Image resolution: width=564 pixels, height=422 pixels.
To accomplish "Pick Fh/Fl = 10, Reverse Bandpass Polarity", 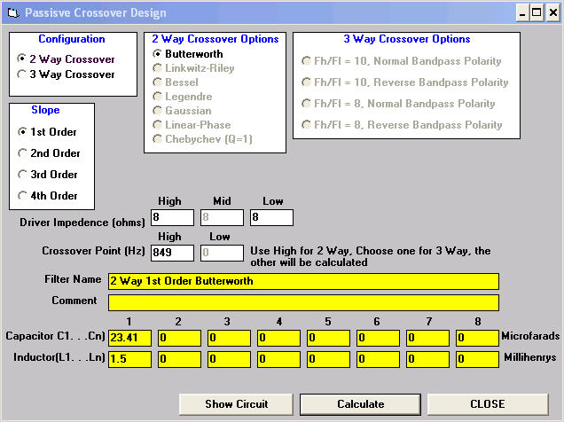I will [x=405, y=82].
